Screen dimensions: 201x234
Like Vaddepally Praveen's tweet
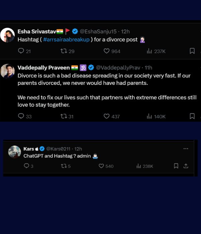107,116
